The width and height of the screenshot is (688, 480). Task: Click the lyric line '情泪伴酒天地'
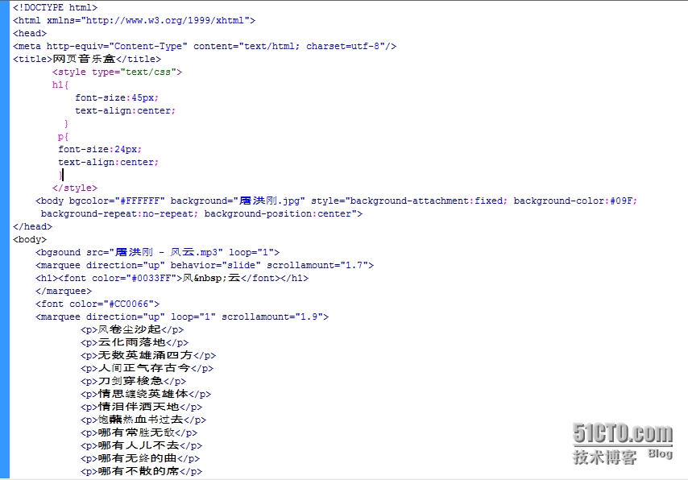click(x=141, y=407)
